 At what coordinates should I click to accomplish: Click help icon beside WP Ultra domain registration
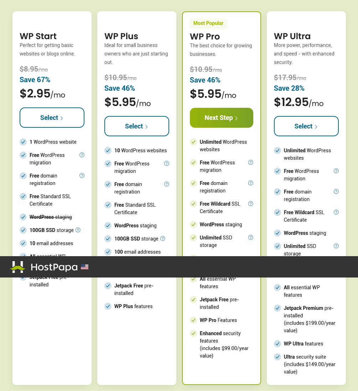pos(336,191)
